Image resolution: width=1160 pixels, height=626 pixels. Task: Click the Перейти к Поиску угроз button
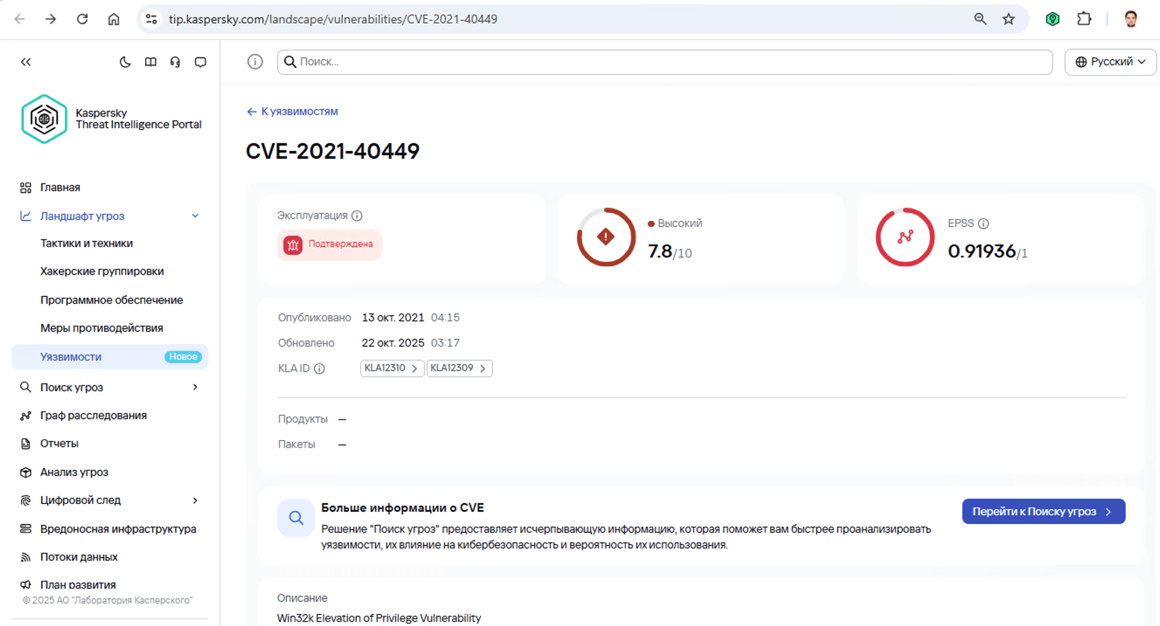1043,511
